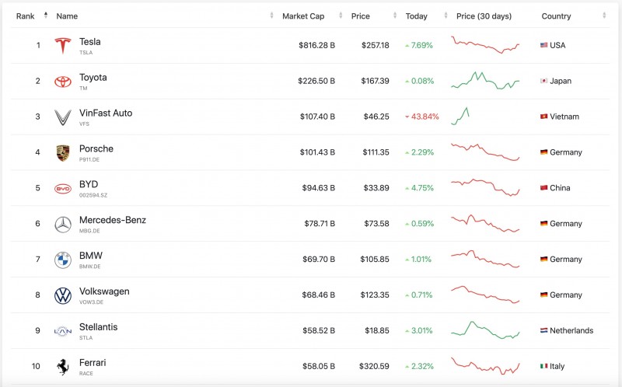622x387 pixels.
Task: Click the Mercedes-Benz star logo
Action: click(x=62, y=225)
